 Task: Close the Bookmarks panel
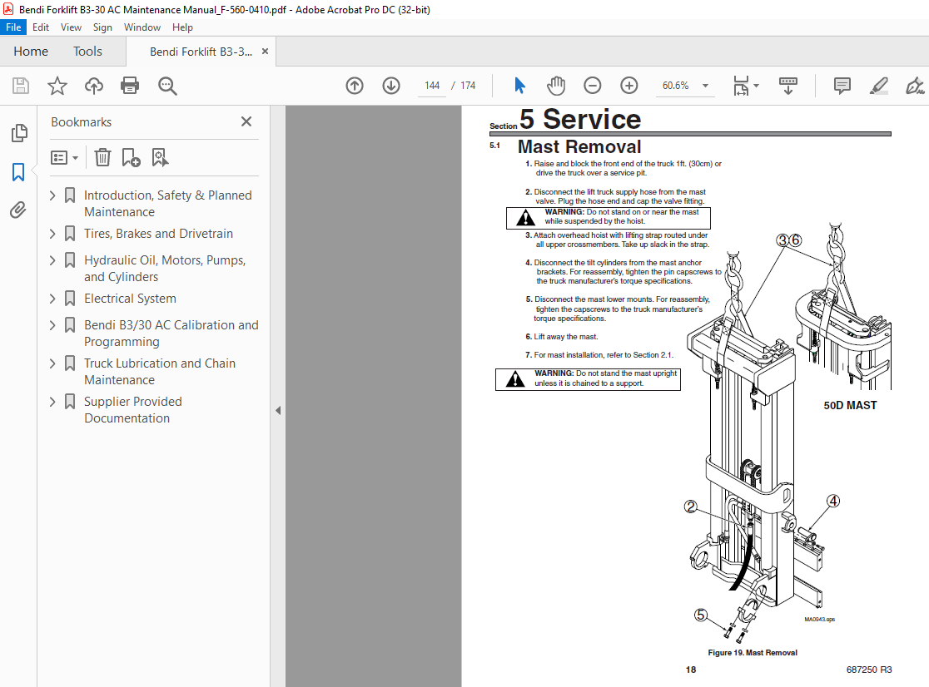click(246, 121)
